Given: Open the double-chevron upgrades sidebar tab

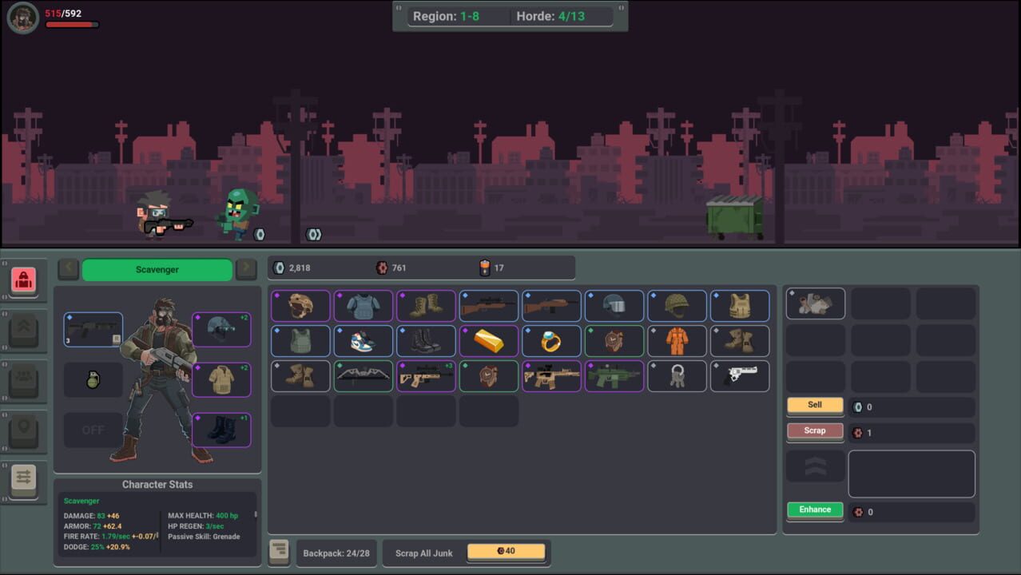Looking at the screenshot, I should click(x=24, y=330).
